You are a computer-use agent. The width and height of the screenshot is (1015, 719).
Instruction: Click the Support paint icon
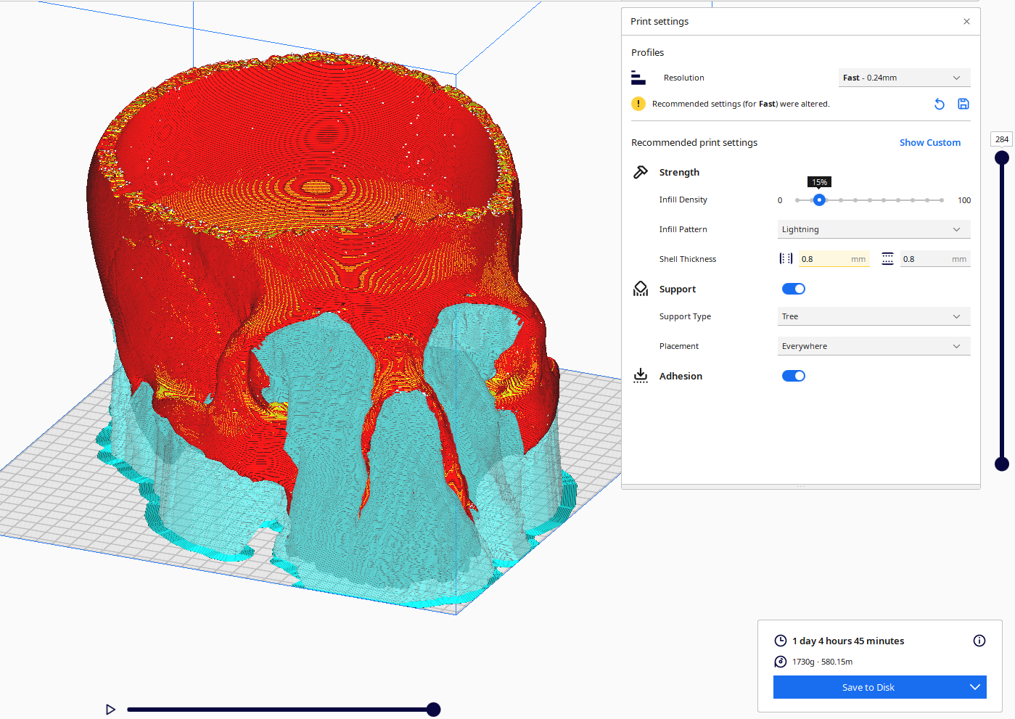[x=641, y=288]
